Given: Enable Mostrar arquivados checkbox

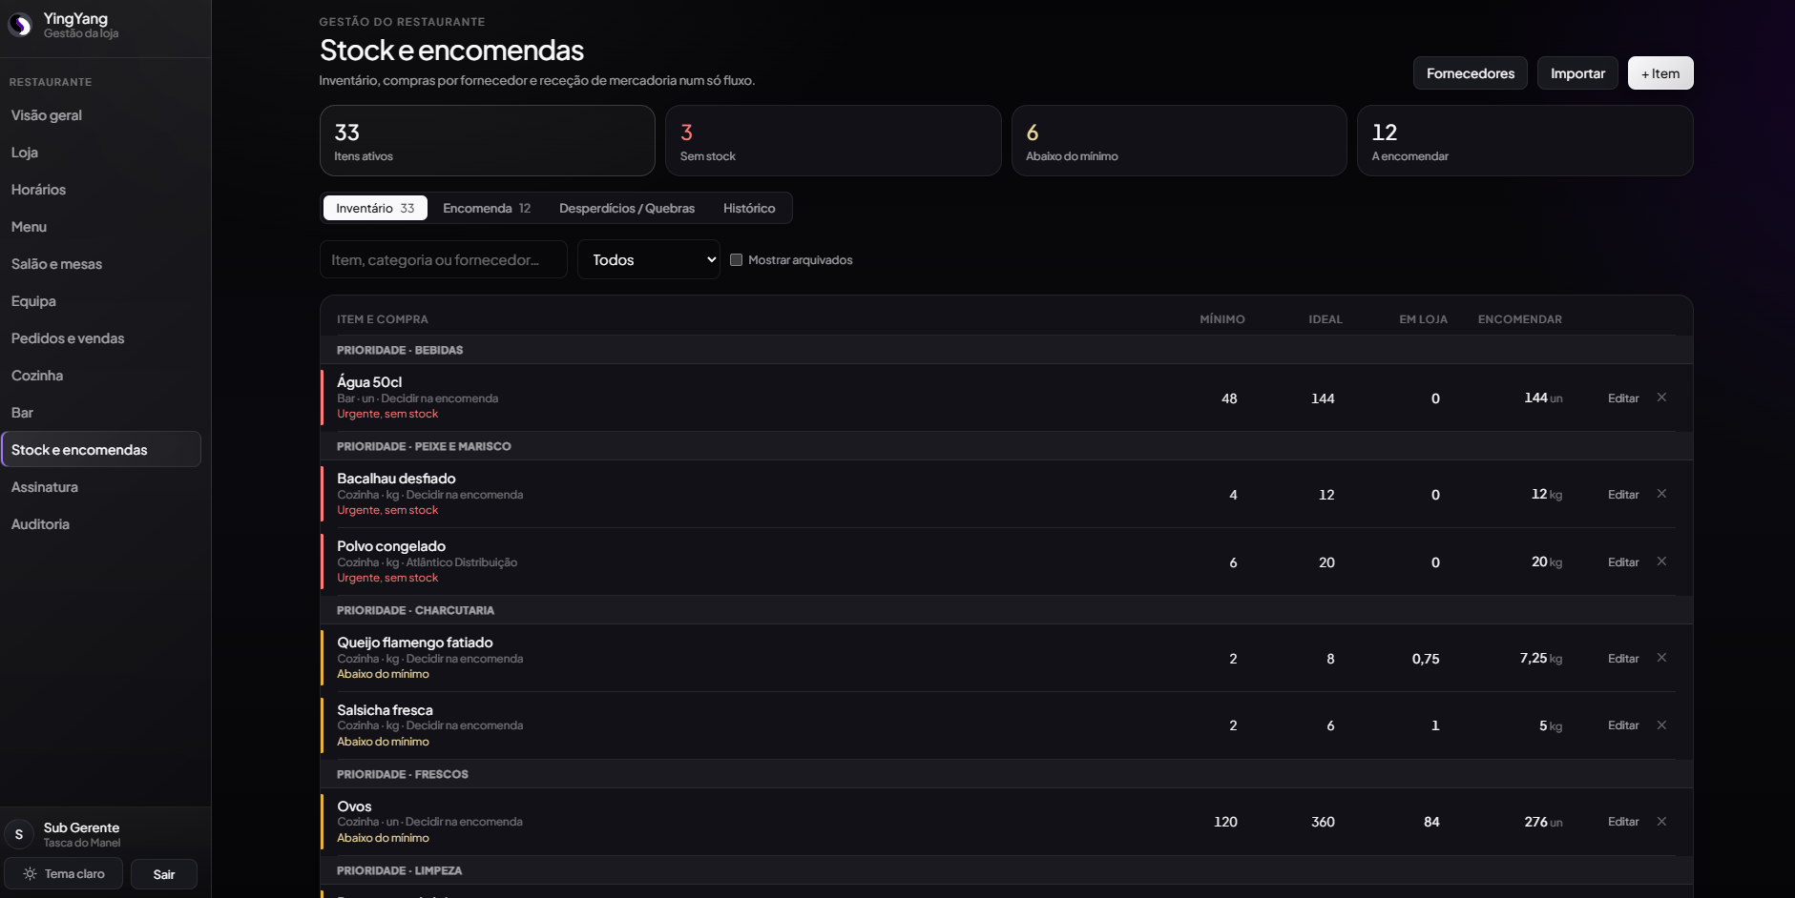Looking at the screenshot, I should (736, 259).
